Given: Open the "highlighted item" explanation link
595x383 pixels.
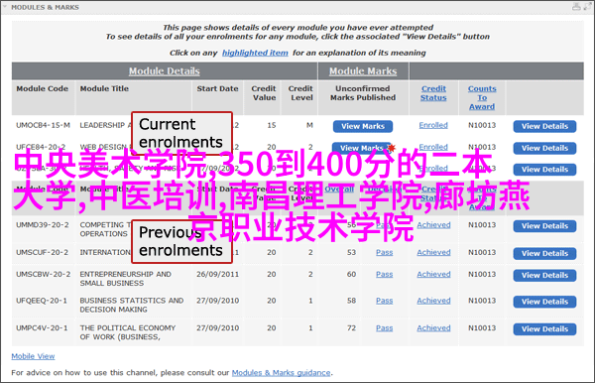Looking at the screenshot, I should pos(255,53).
